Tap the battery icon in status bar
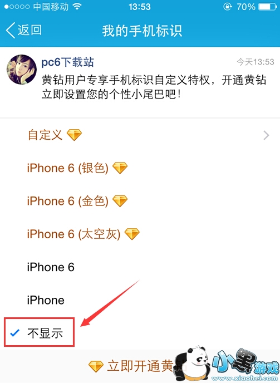This screenshot has width=280, height=383. [268, 7]
